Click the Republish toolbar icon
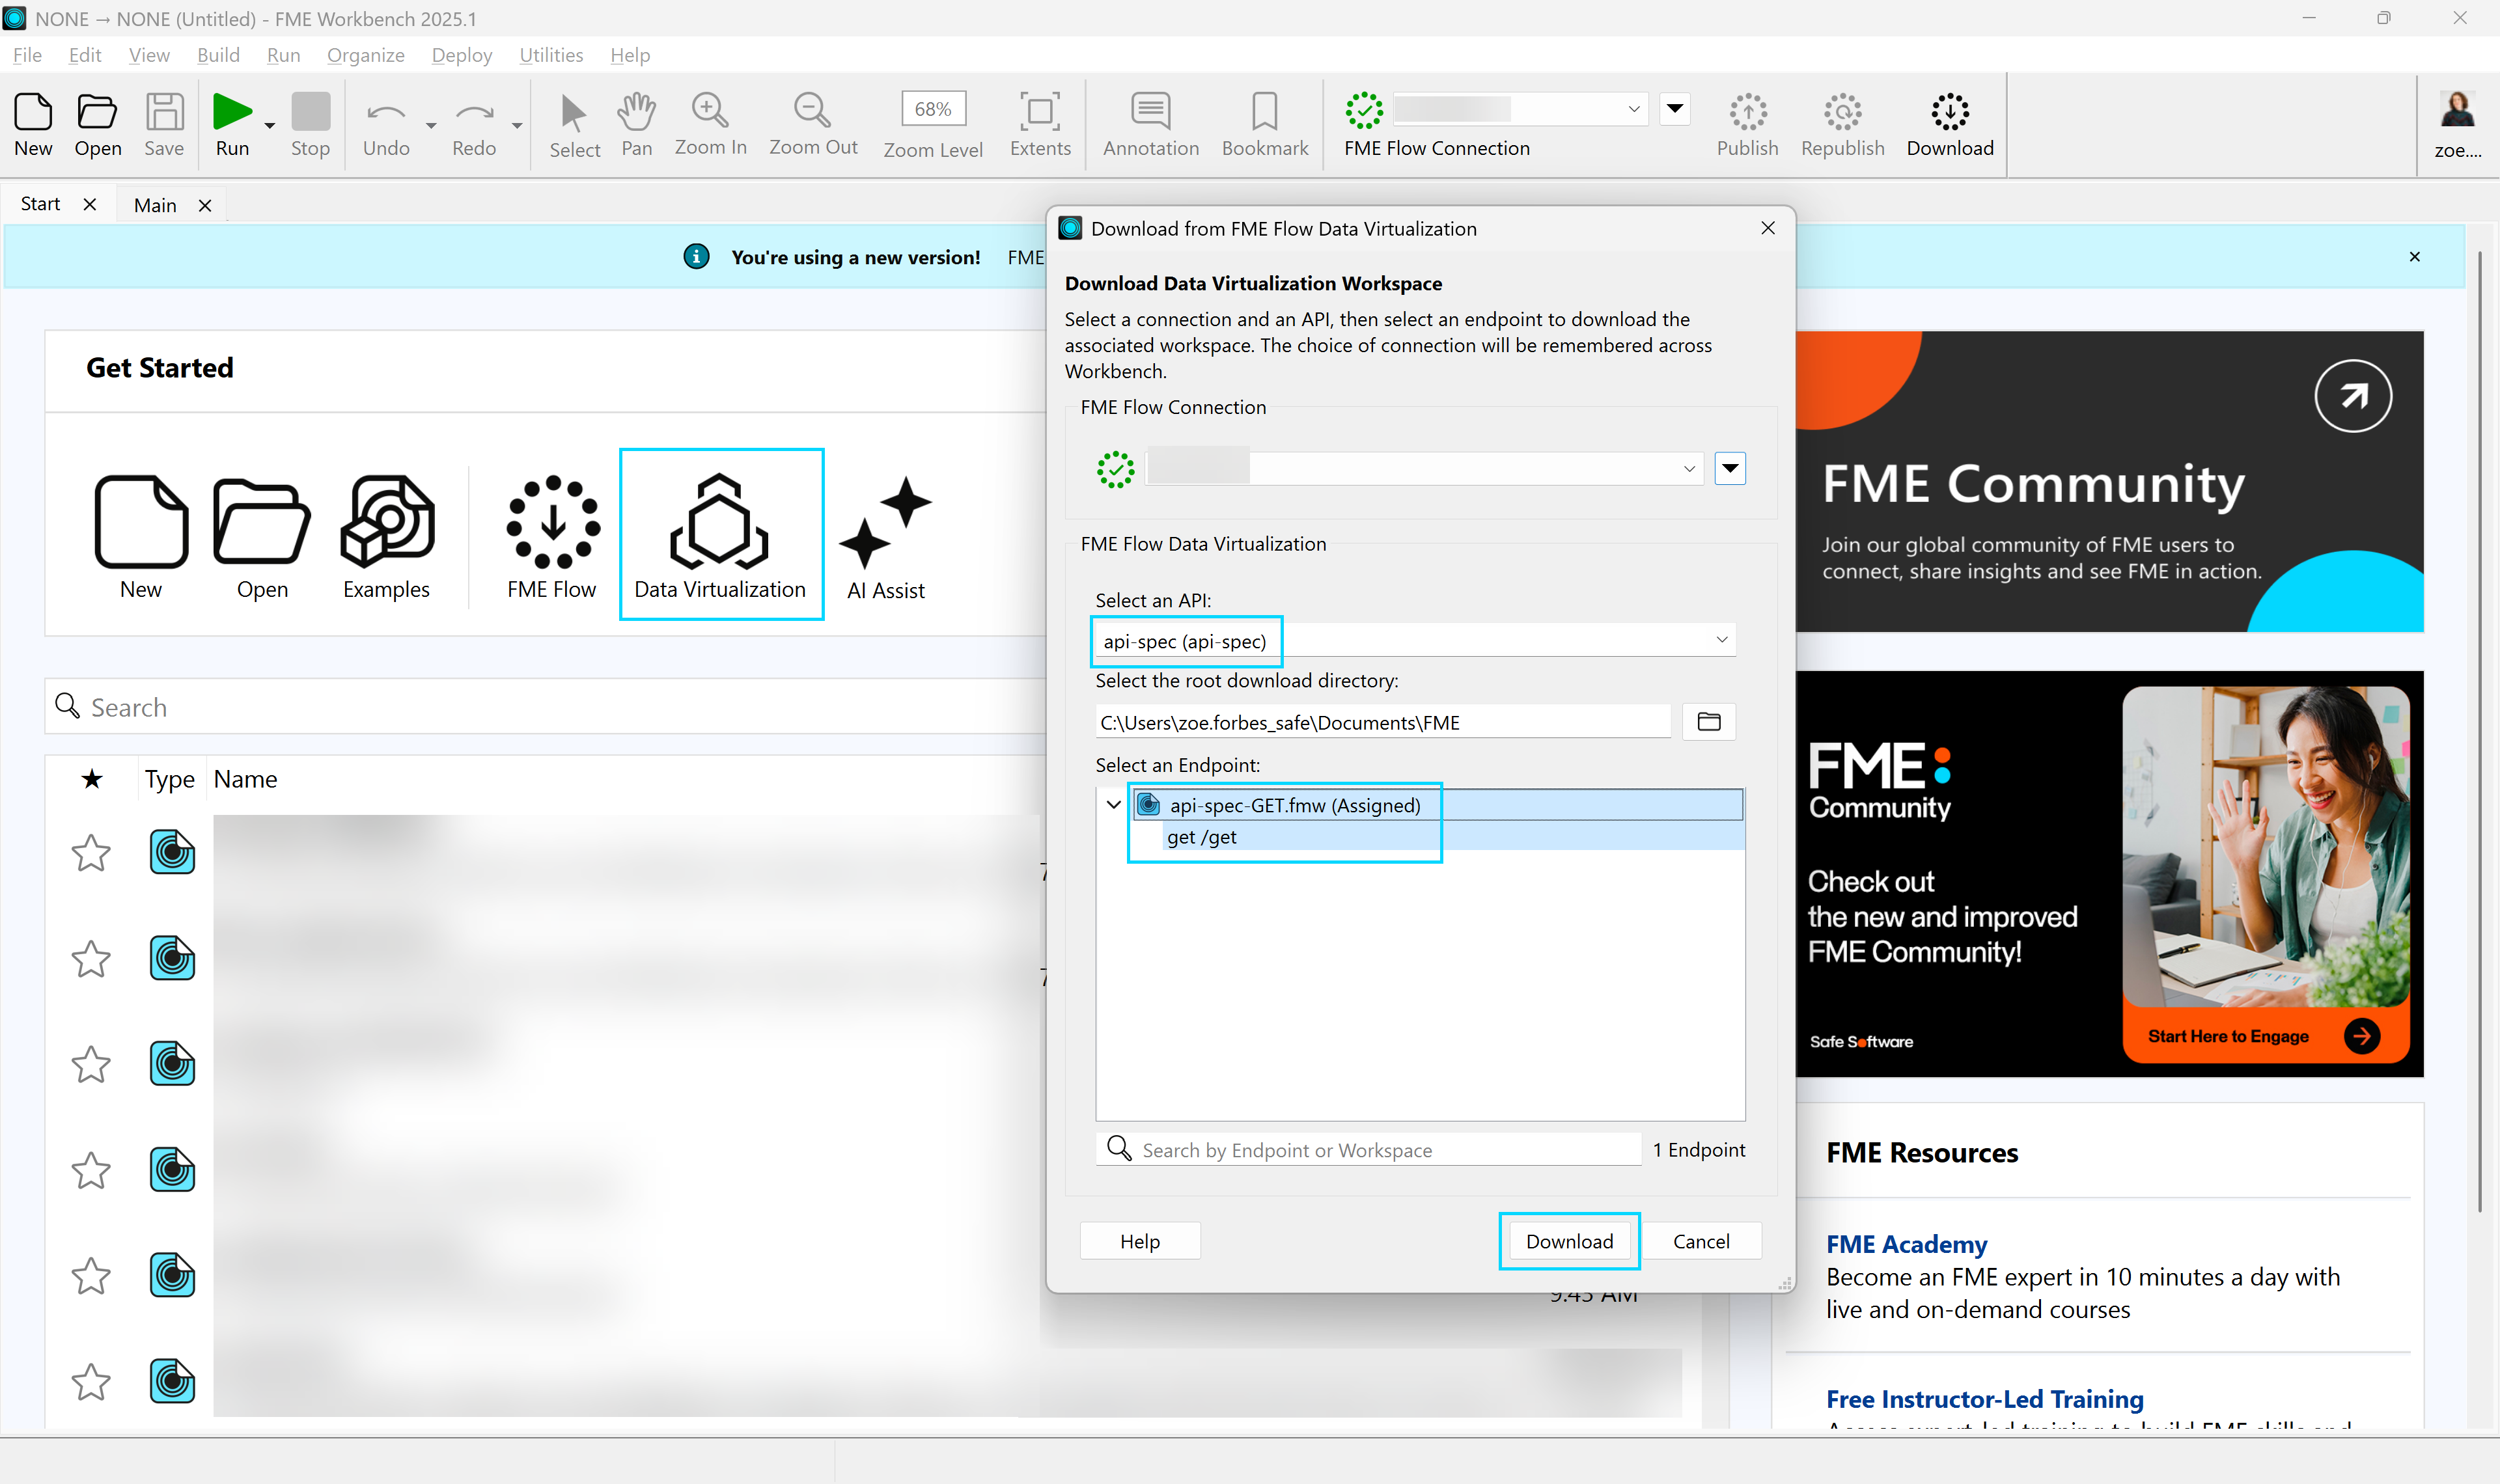 1842,112
